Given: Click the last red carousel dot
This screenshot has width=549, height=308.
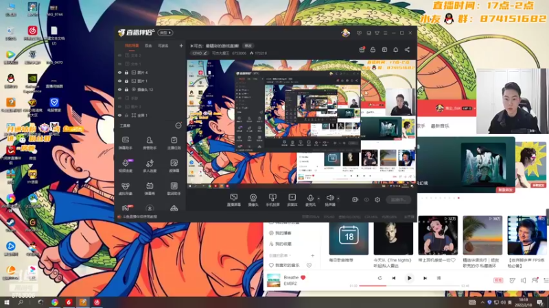Looking at the screenshot, I should 458,198.
